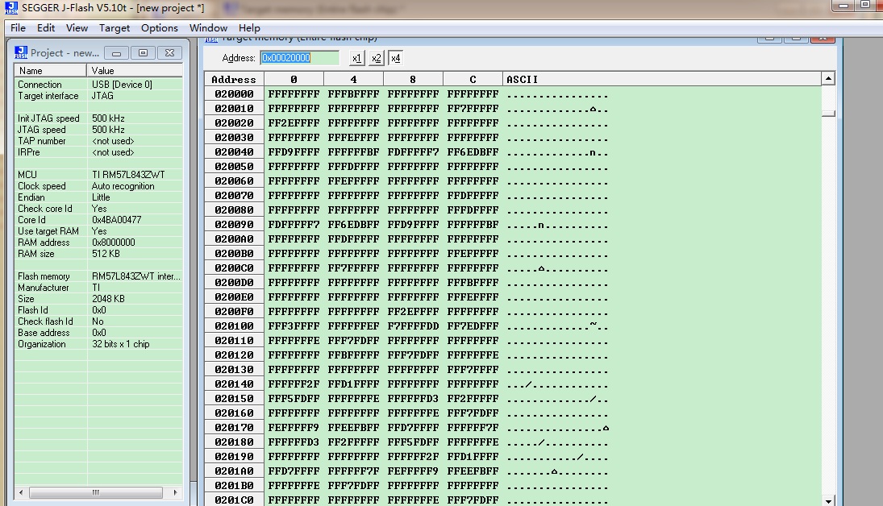Click the Address column header
The height and width of the screenshot is (506, 883).
click(234, 79)
